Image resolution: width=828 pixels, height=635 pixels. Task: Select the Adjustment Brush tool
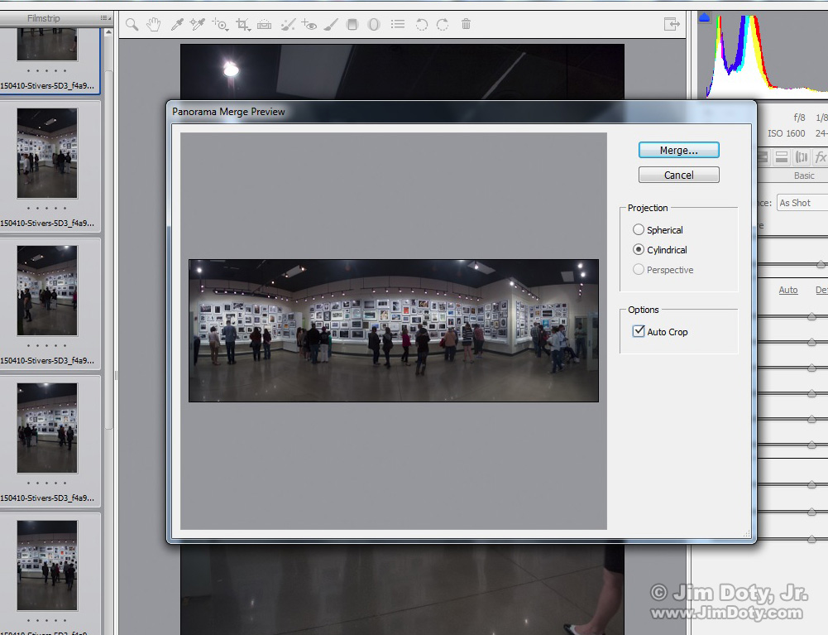[x=331, y=24]
